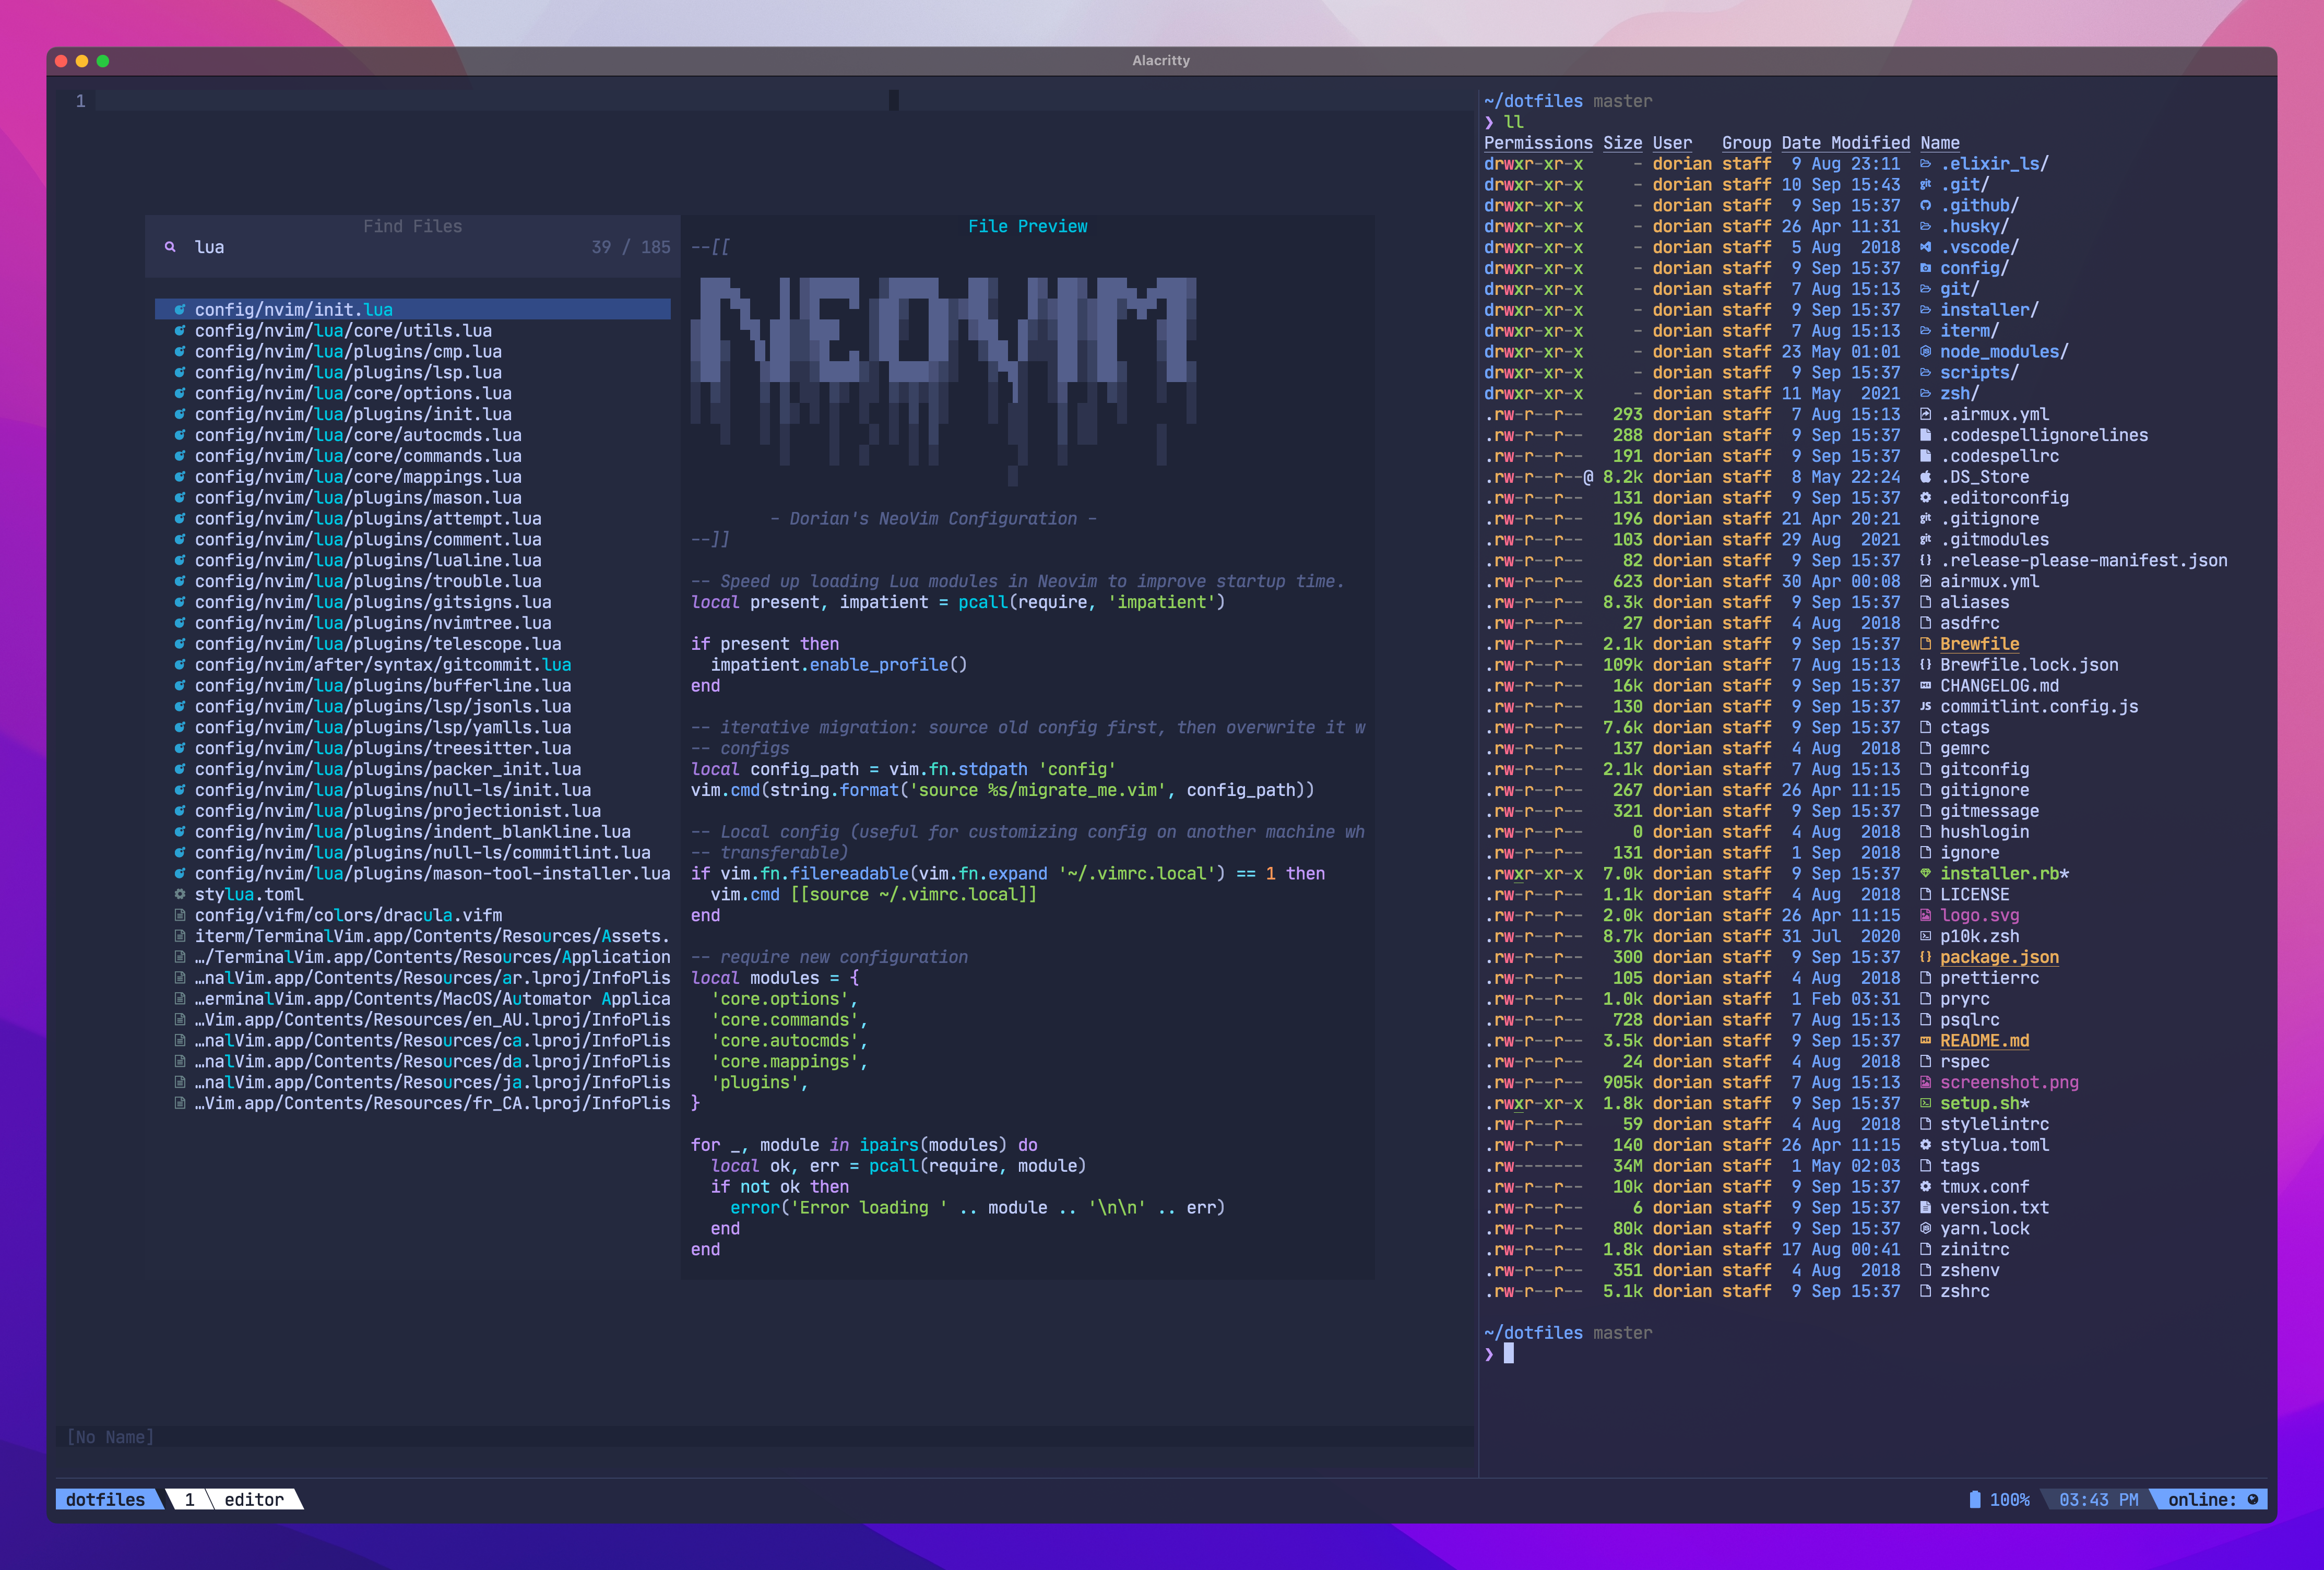The image size is (2324, 1570).
Task: Click the icon beside yarn.lock
Action: 1925,1229
